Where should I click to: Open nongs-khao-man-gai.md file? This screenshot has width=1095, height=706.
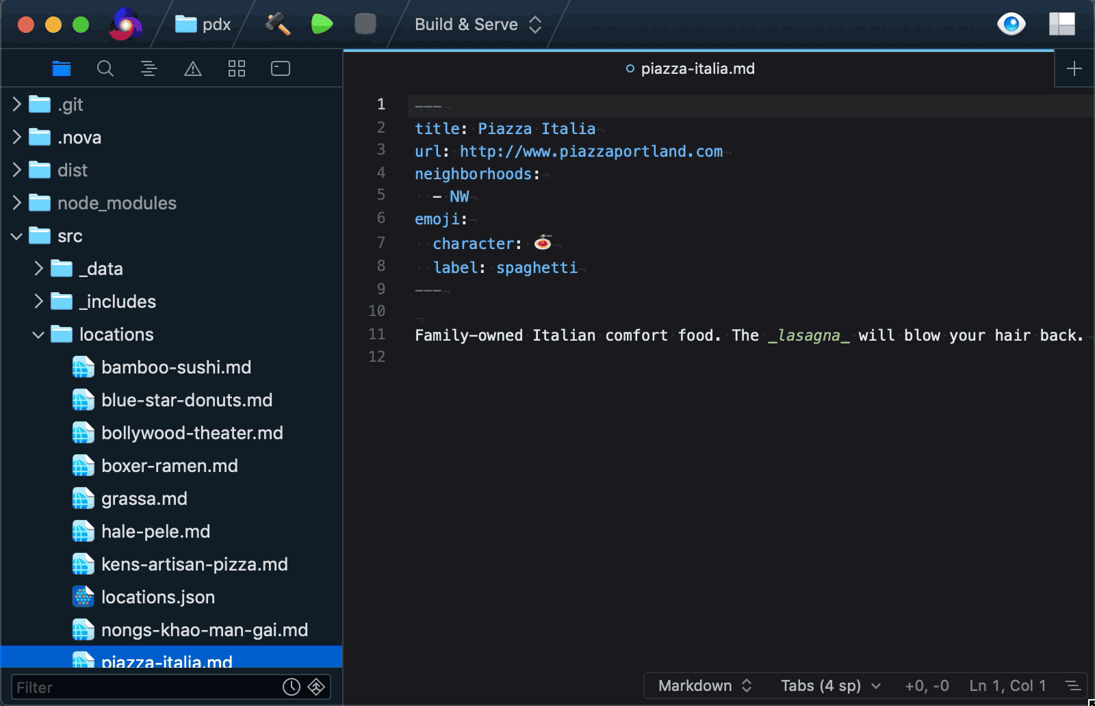[x=205, y=630]
